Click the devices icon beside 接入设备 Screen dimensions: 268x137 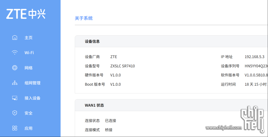pyautogui.click(x=15, y=98)
